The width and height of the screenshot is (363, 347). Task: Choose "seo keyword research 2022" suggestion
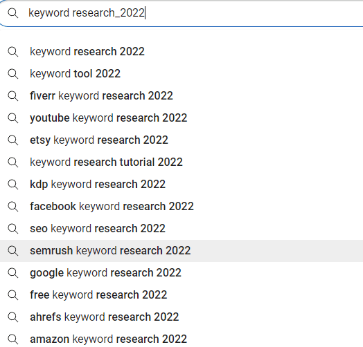(x=181, y=229)
